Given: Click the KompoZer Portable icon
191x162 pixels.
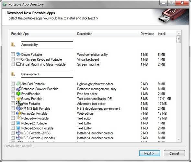Looking at the screenshot, I should [x=18, y=113].
